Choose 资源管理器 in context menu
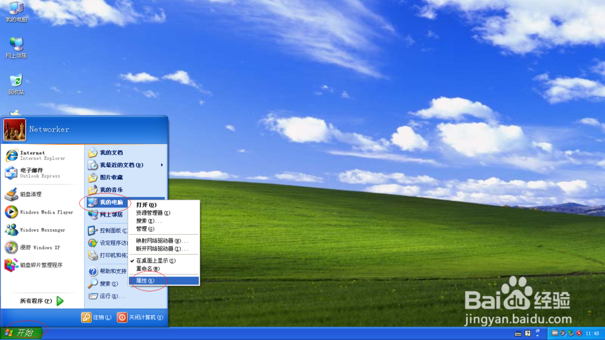The image size is (605, 340). click(164, 212)
